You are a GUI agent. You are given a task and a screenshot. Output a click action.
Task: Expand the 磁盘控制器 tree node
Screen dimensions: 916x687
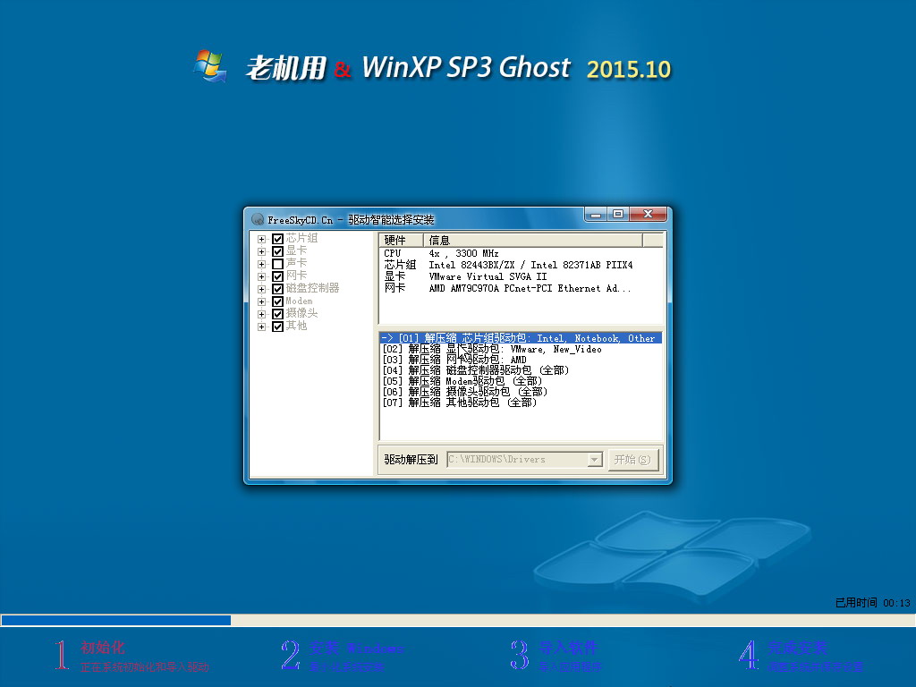[262, 289]
